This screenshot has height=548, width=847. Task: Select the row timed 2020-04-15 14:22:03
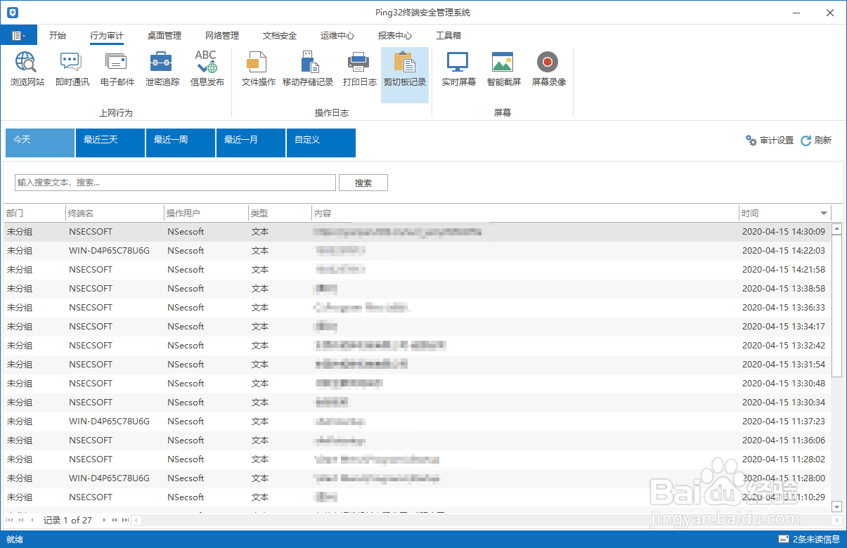pyautogui.click(x=418, y=251)
